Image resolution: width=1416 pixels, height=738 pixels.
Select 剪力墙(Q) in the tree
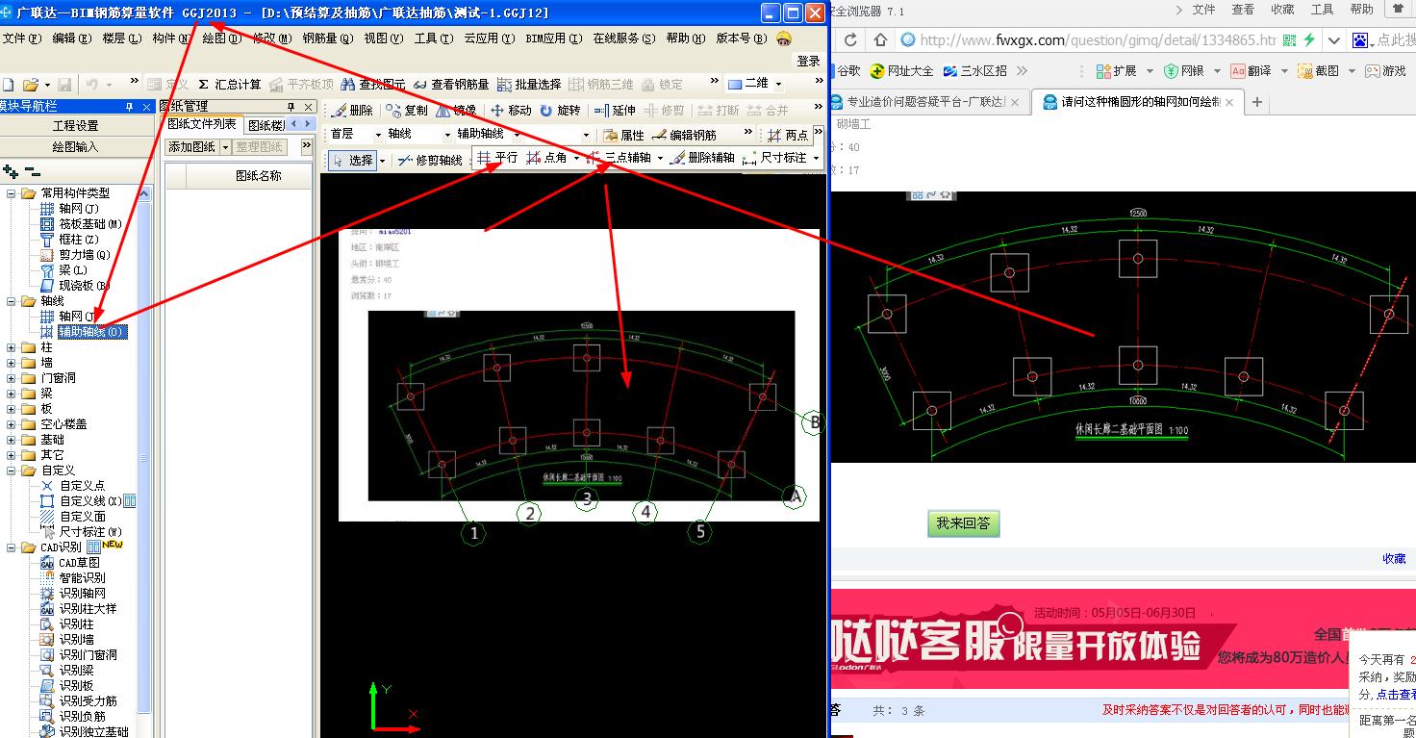click(x=84, y=255)
